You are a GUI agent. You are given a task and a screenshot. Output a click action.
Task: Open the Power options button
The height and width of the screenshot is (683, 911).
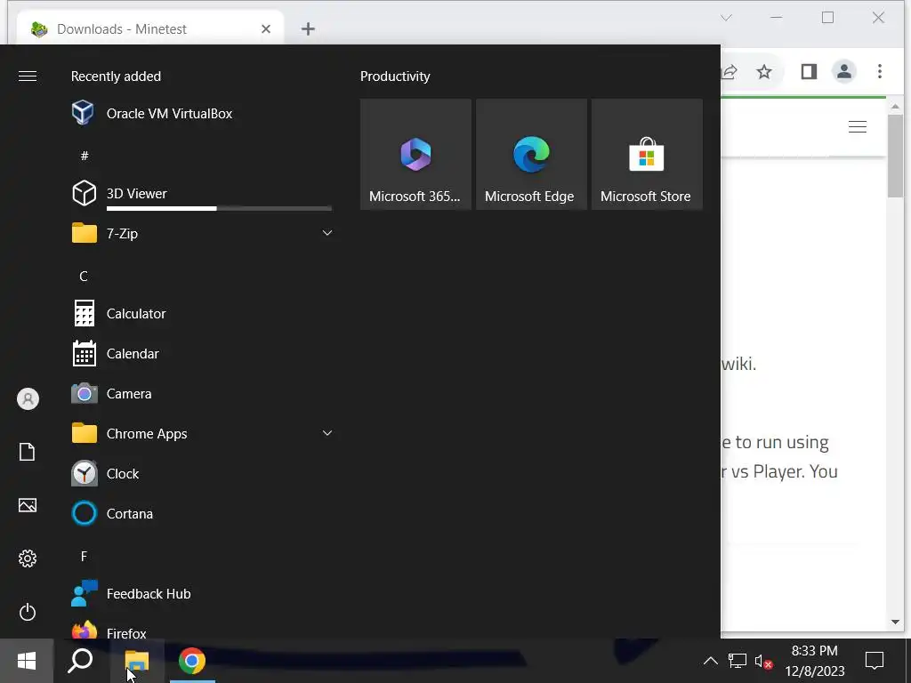click(x=28, y=612)
